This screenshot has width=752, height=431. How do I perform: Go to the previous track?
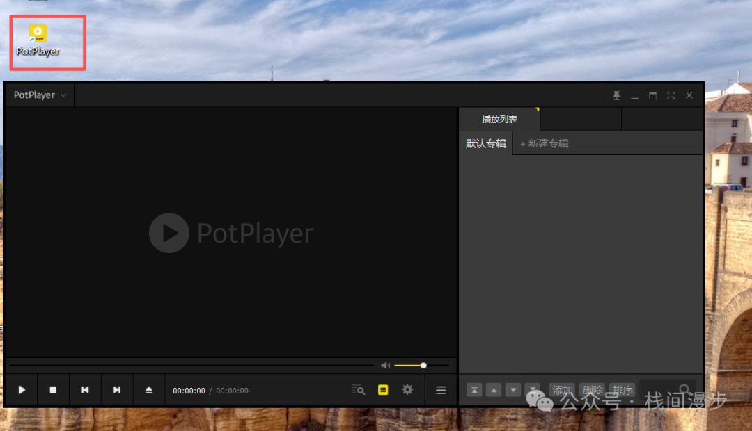85,390
